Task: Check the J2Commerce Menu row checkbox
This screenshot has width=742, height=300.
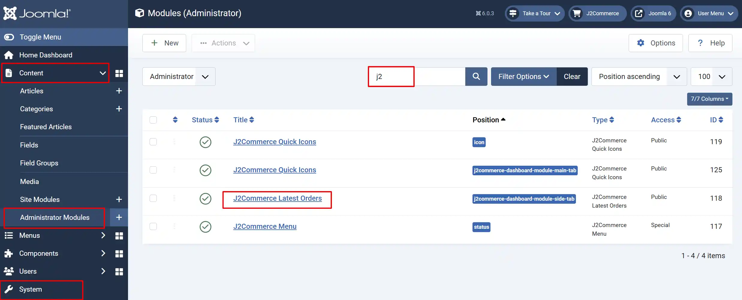Action: pyautogui.click(x=153, y=226)
